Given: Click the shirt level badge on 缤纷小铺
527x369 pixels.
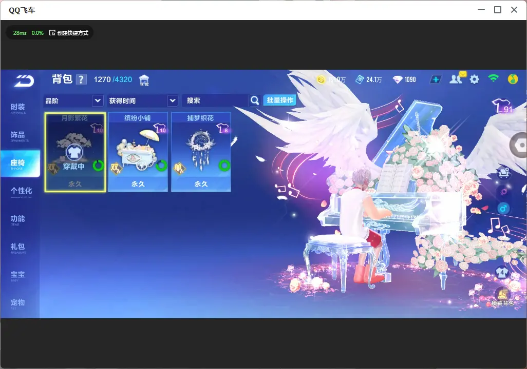Looking at the screenshot, I should pos(160,128).
